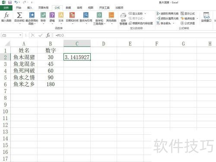Select cell B6 containing 180

[51, 84]
